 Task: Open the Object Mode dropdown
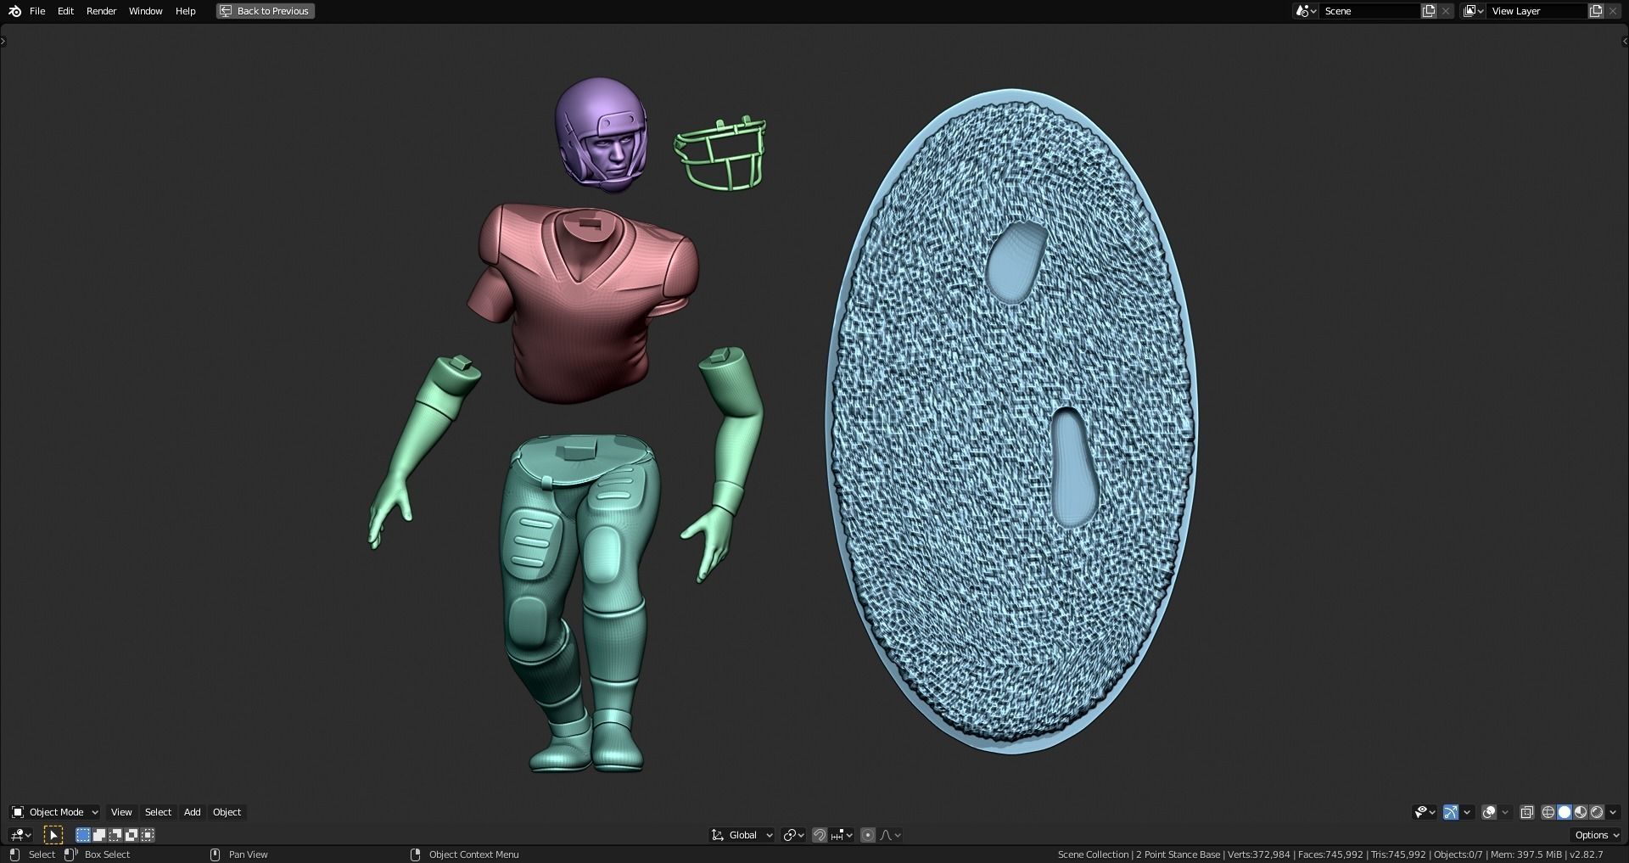54,812
